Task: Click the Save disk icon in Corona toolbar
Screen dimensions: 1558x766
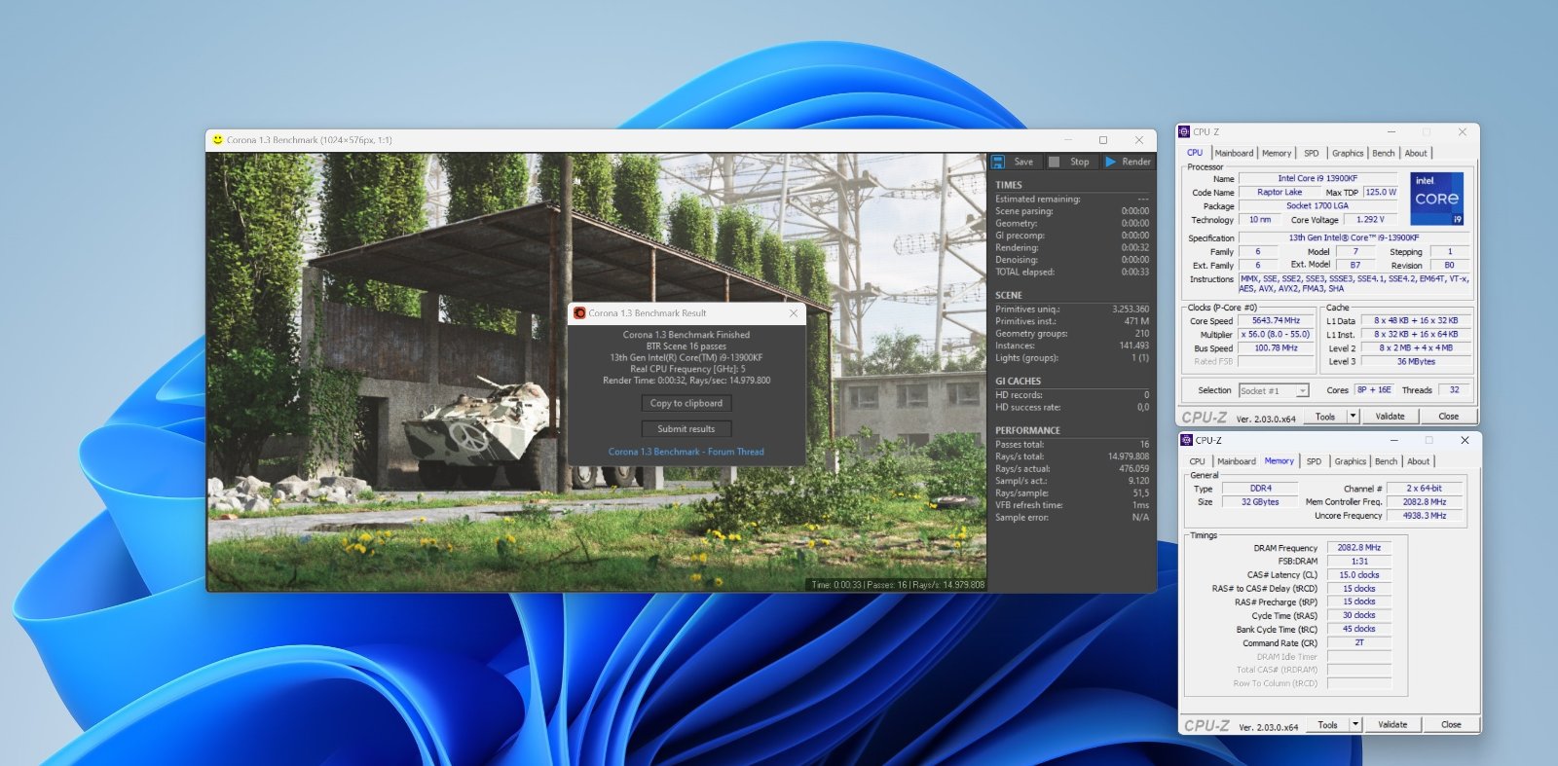Action: pyautogui.click(x=998, y=162)
